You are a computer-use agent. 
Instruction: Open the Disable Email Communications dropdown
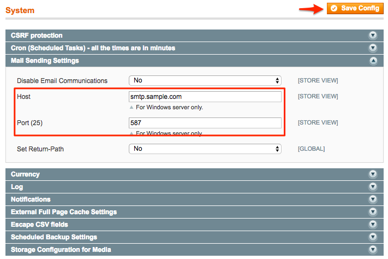click(205, 81)
